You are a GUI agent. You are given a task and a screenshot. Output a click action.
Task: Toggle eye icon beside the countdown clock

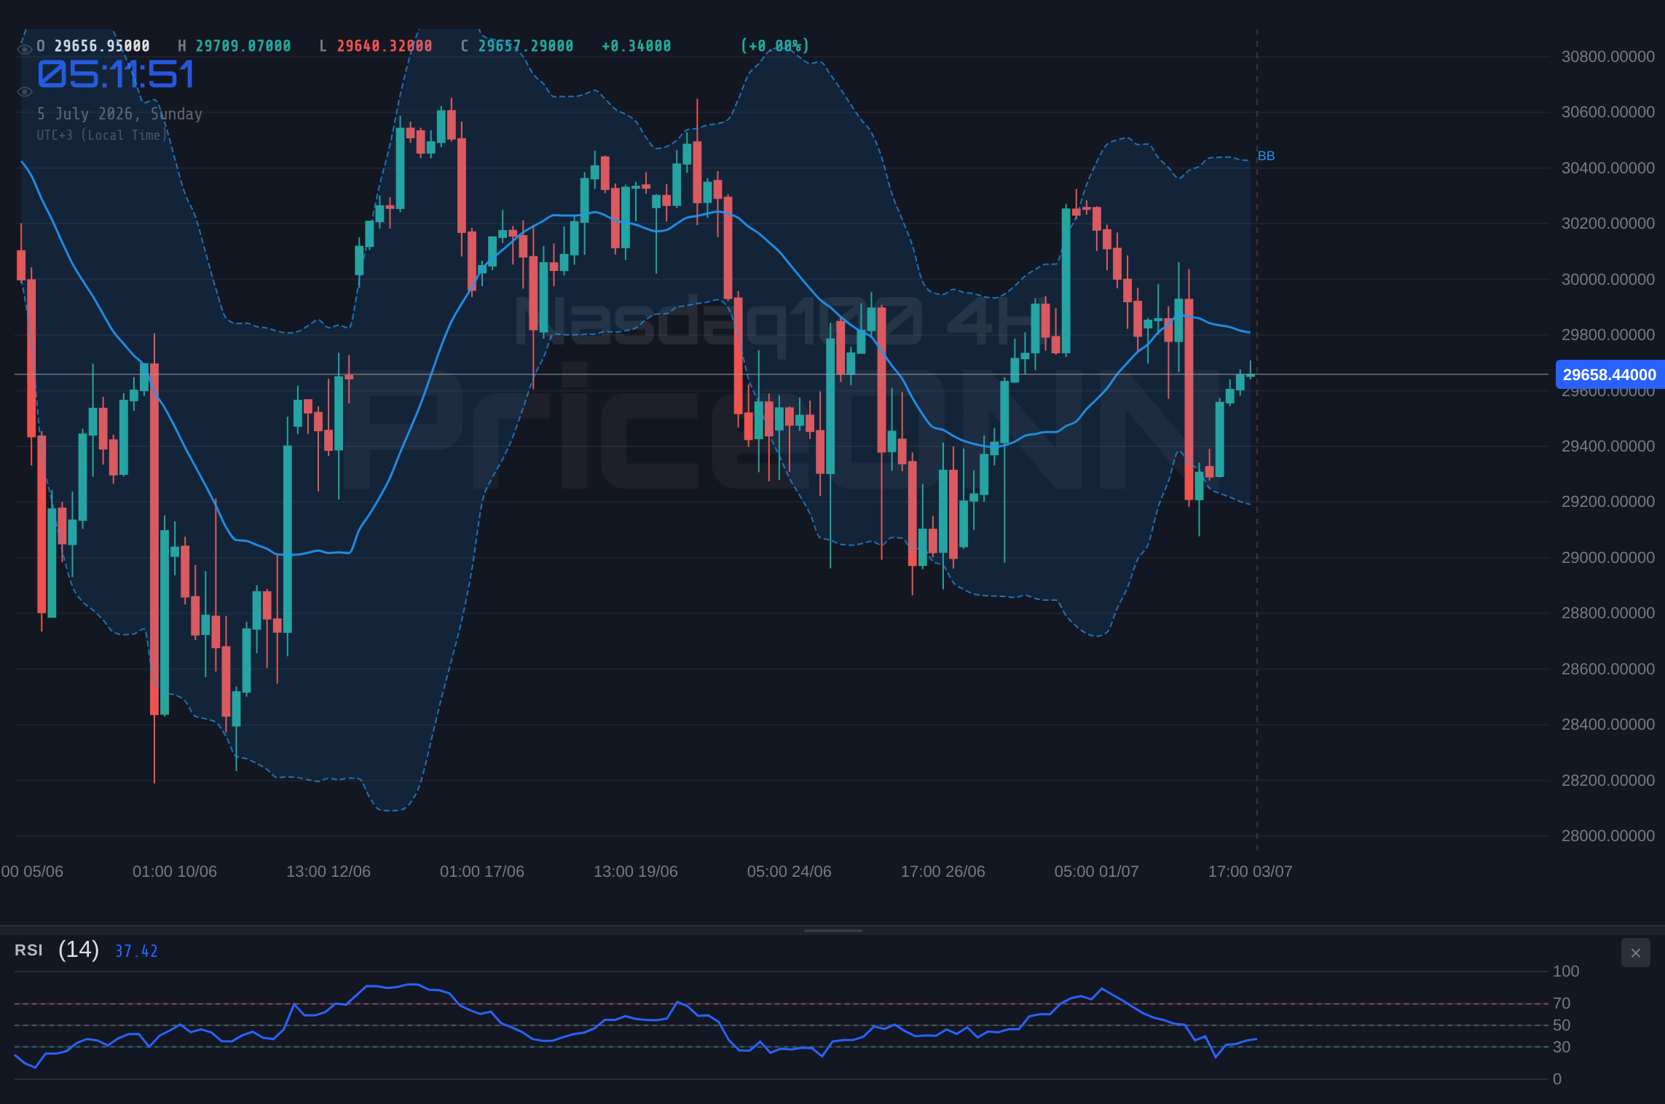pyautogui.click(x=24, y=92)
